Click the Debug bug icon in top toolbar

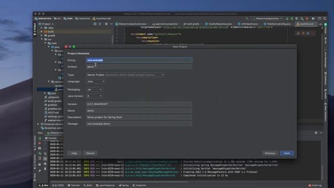[292, 19]
